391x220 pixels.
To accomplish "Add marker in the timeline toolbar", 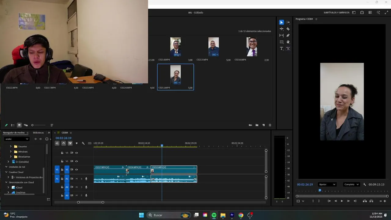I will tap(76, 143).
